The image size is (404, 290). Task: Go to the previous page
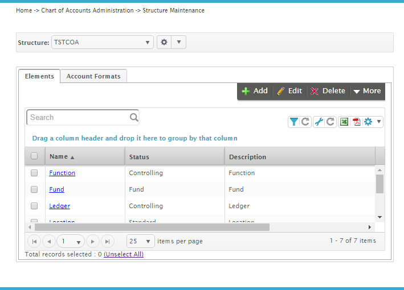coord(49,242)
